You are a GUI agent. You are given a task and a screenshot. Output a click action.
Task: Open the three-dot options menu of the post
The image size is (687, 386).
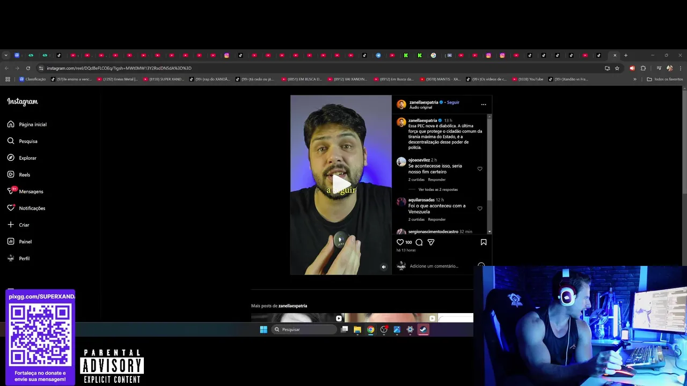(x=484, y=105)
